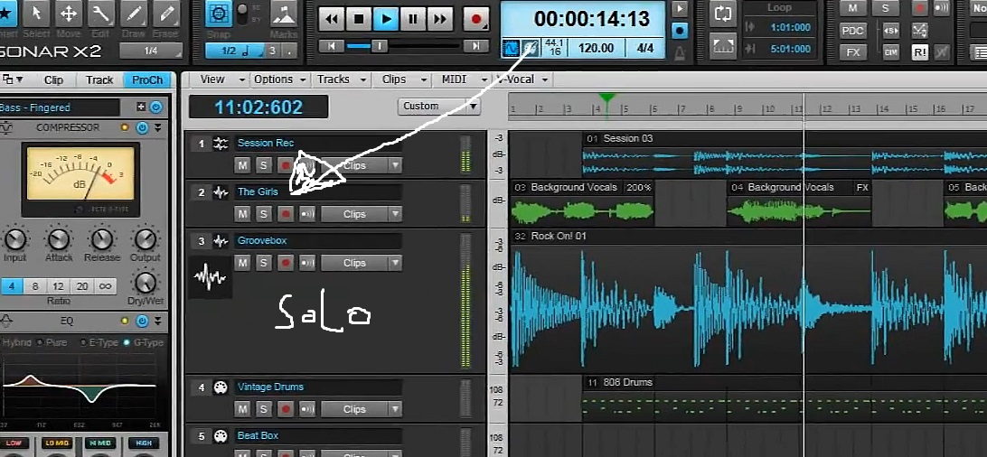Toggle the metronome icon beside time display

point(680,54)
